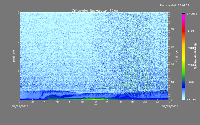The height and width of the screenshot is (125, 200).
Task: Click the 20 kft tick label on right axis
Action: click(172, 64)
